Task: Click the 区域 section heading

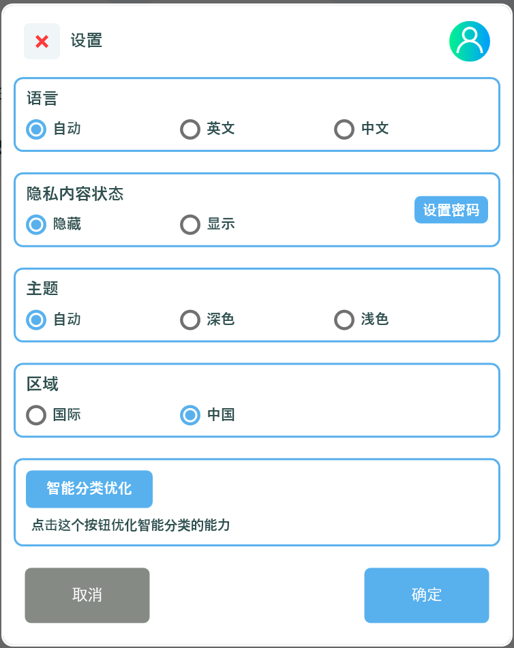Action: 42,384
